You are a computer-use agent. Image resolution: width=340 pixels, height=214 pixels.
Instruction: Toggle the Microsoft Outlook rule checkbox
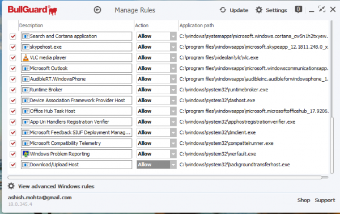pyautogui.click(x=13, y=68)
